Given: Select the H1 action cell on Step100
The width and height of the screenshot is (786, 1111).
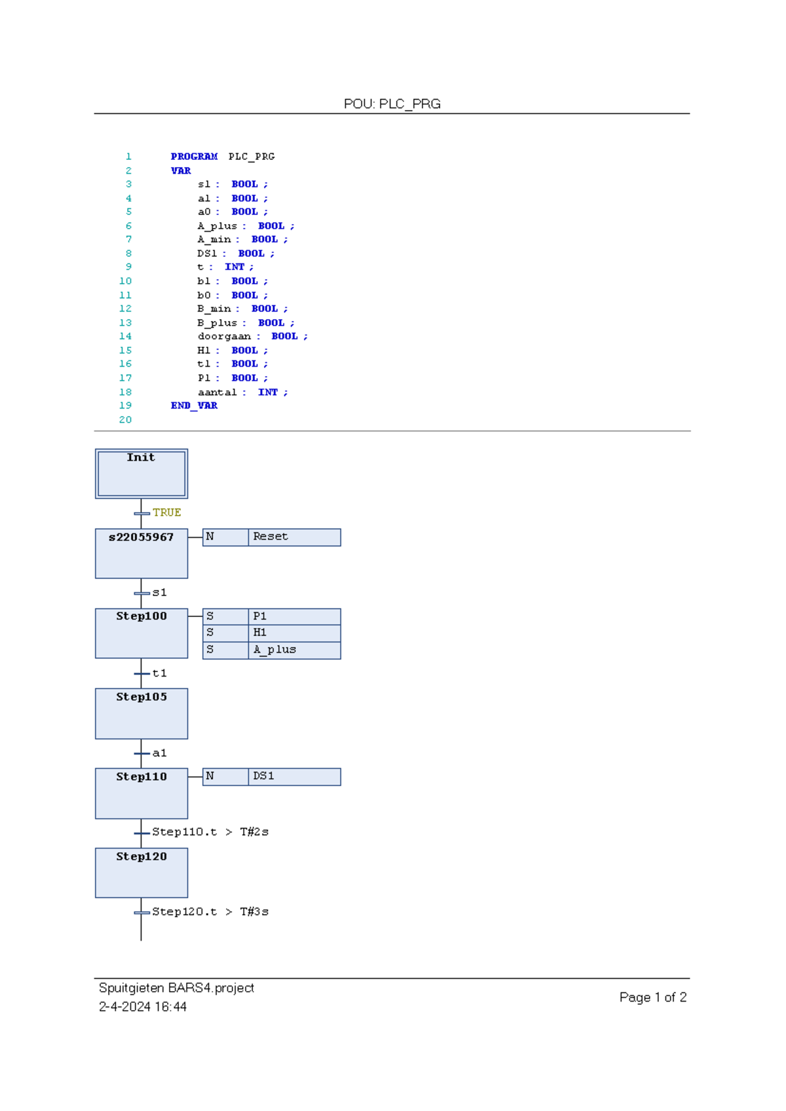Looking at the screenshot, I should click(295, 633).
